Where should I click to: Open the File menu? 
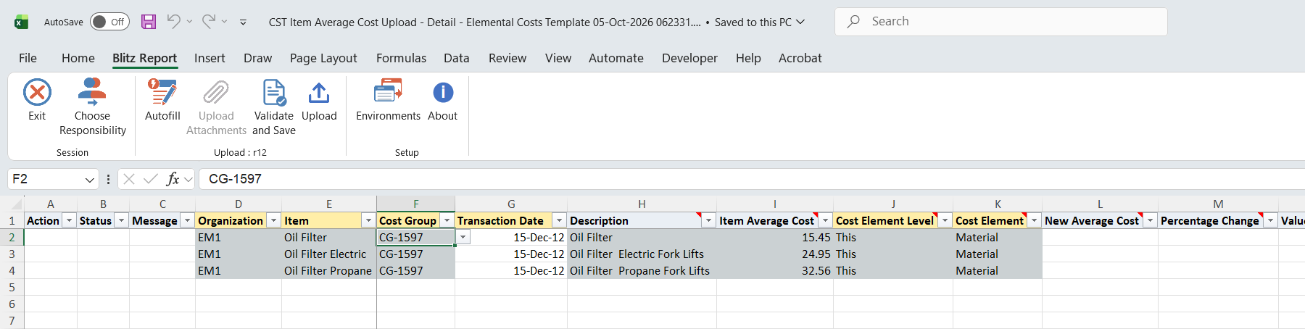point(28,58)
